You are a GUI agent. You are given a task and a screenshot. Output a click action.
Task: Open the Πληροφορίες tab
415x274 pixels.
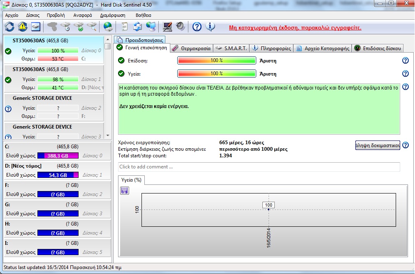(x=271, y=48)
